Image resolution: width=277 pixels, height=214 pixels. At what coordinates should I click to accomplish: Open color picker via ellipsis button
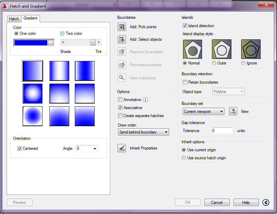51,43
